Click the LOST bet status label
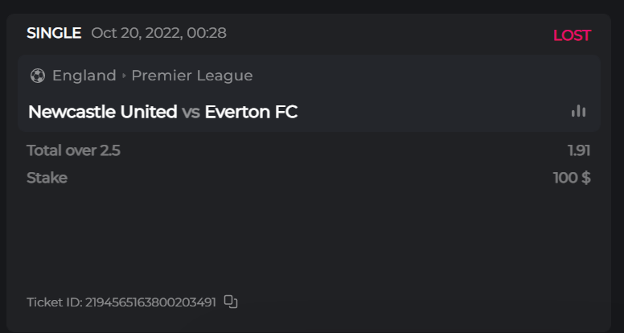This screenshot has height=333, width=624. click(572, 35)
